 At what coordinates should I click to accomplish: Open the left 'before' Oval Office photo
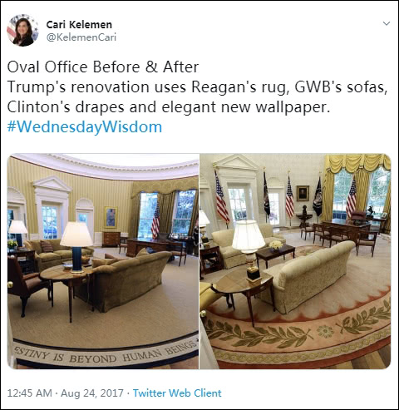tap(103, 261)
